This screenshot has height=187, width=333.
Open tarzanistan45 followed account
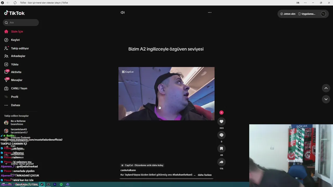(19, 131)
